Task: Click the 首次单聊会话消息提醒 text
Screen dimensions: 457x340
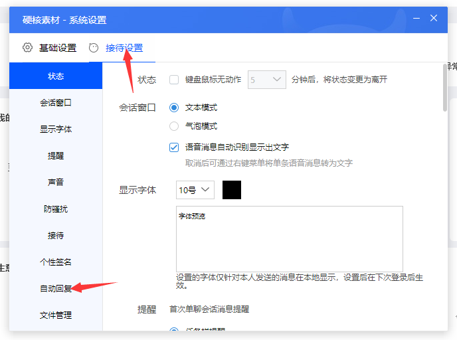Action: tap(209, 309)
